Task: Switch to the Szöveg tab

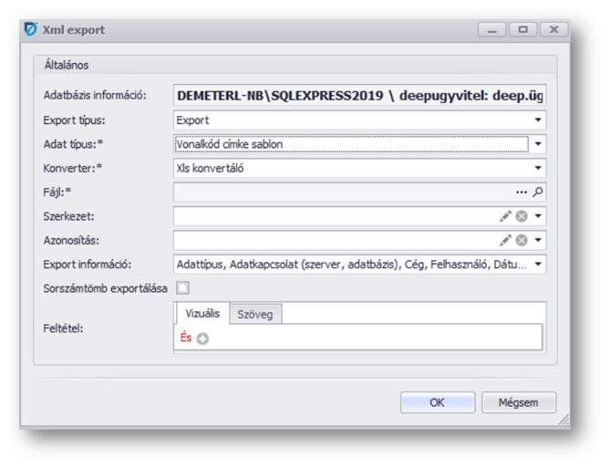Action: (255, 315)
